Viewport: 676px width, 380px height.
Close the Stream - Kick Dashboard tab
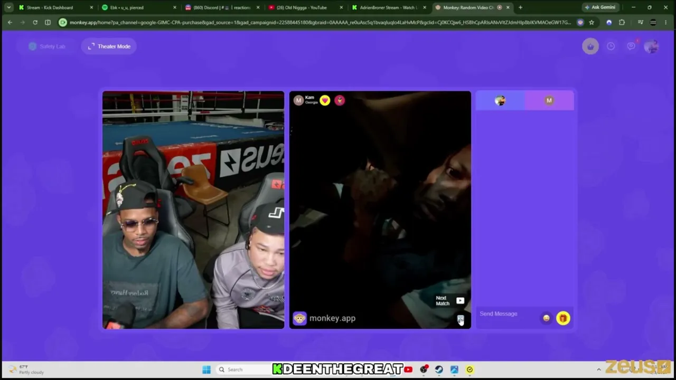pos(91,7)
